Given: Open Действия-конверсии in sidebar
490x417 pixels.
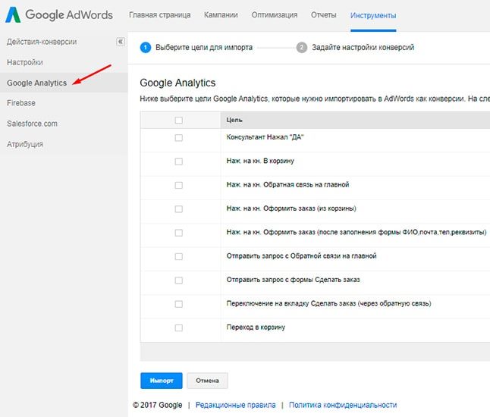Looking at the screenshot, I should click(x=42, y=42).
